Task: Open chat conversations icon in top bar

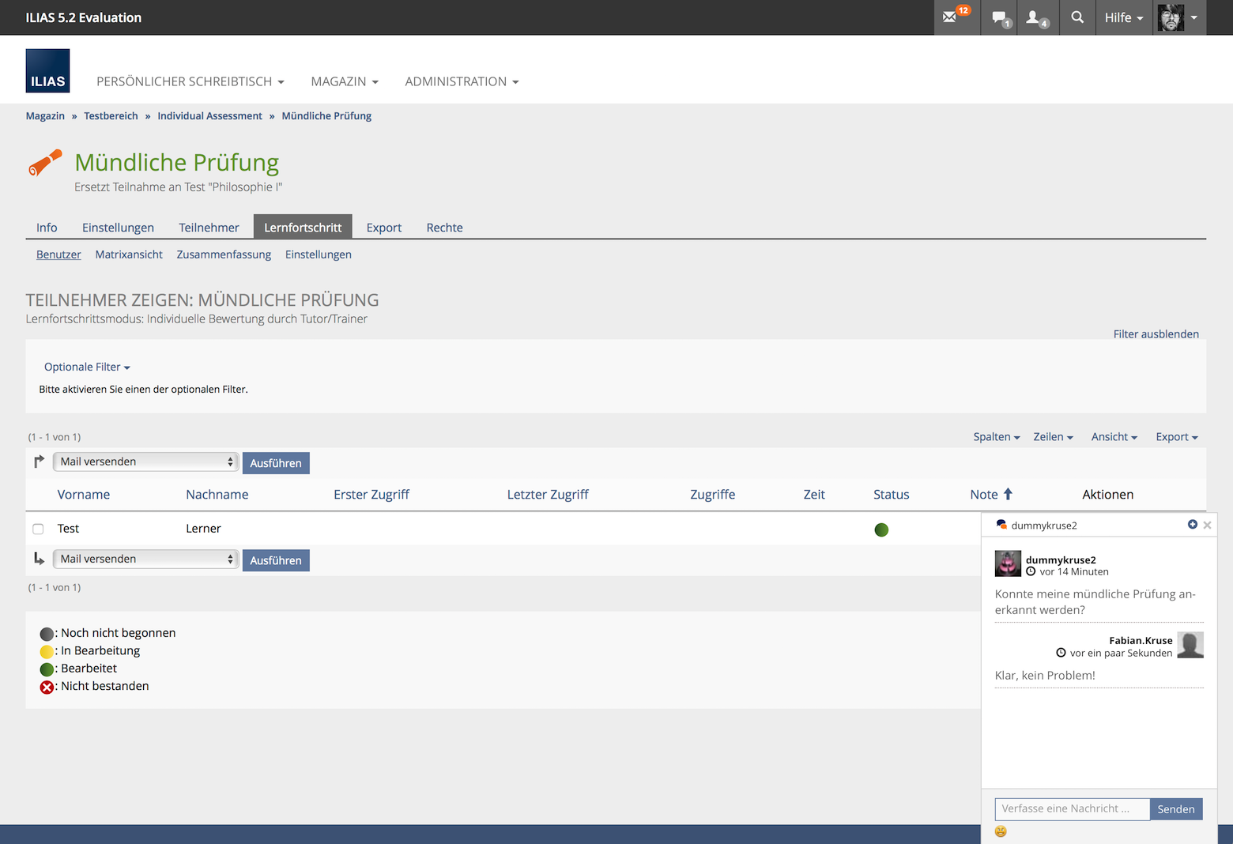Action: pos(1001,17)
